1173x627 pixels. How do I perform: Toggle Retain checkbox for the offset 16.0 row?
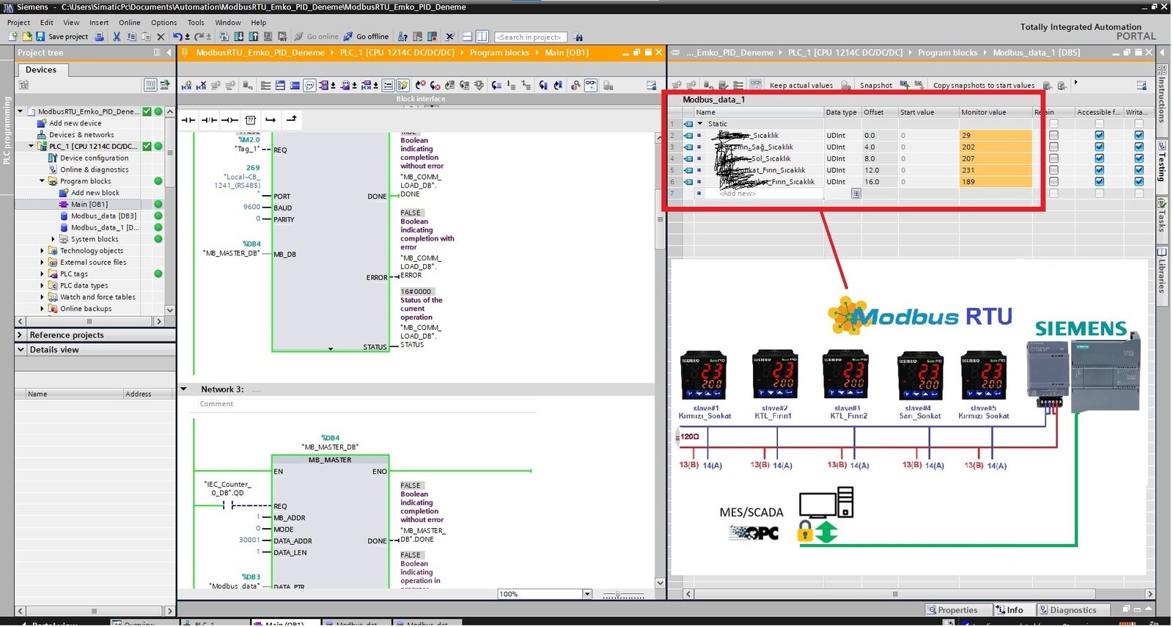click(1054, 182)
